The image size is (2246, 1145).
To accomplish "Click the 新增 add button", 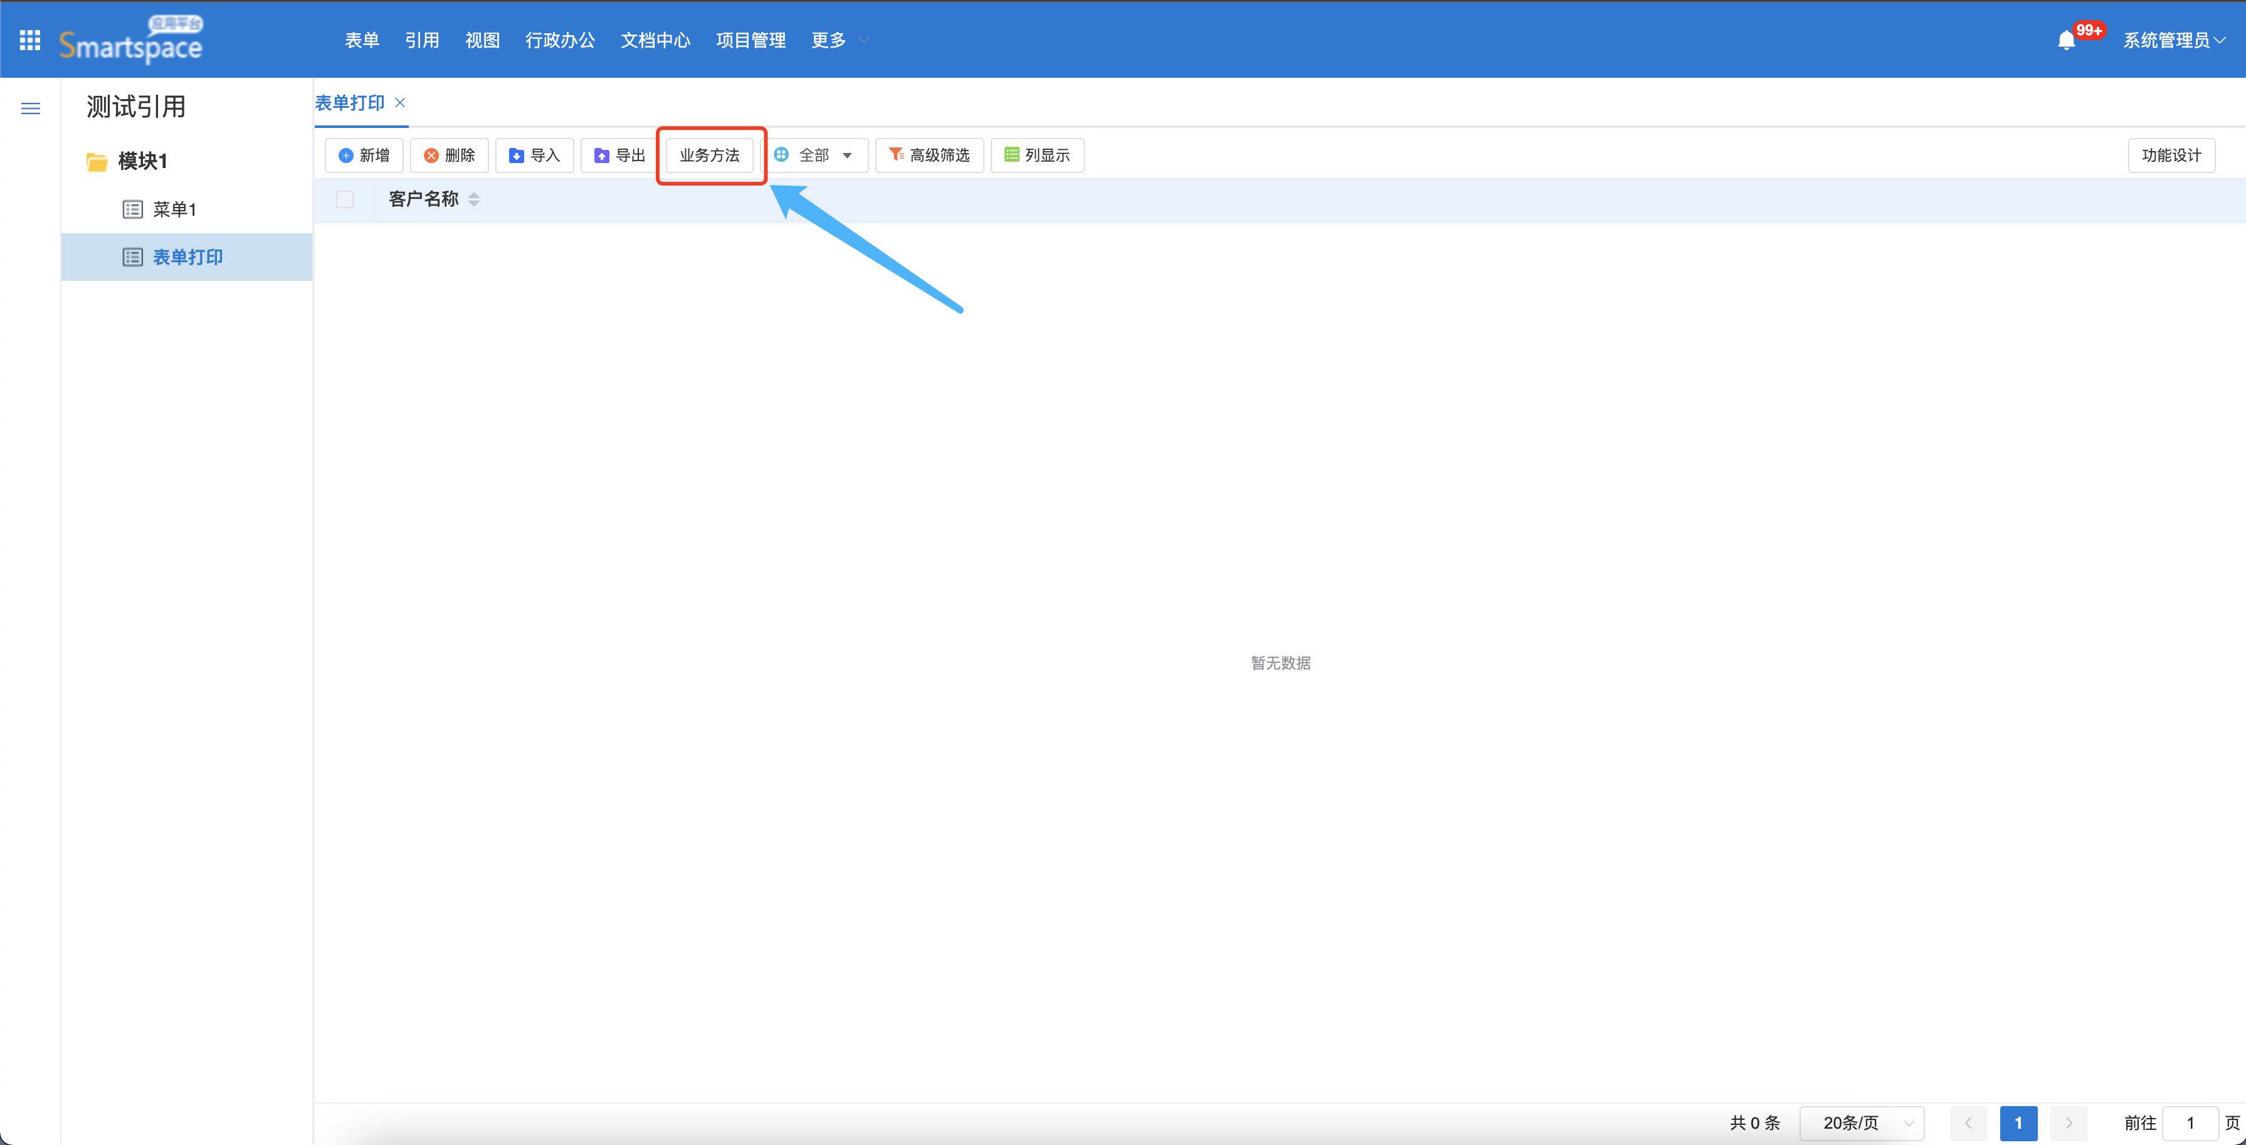I will (x=364, y=156).
